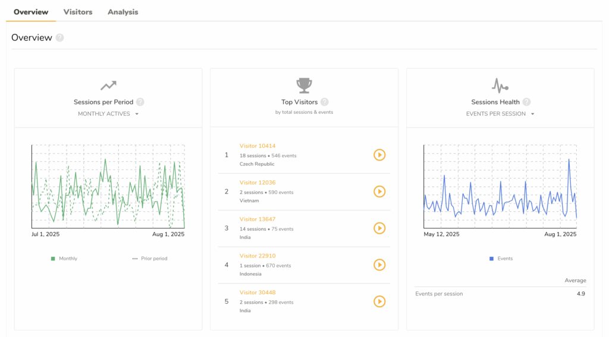The height and width of the screenshot is (337, 609).
Task: Open help icon beside Sessions per Period
Action: [140, 102]
